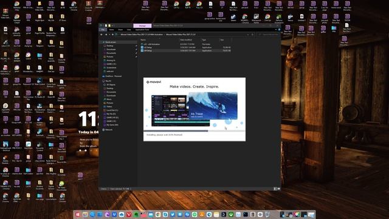
Task: Open Music folder under This PC
Action: click(109, 99)
